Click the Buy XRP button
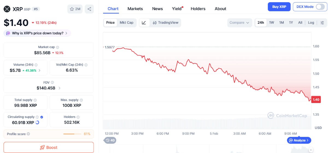 pos(279,7)
